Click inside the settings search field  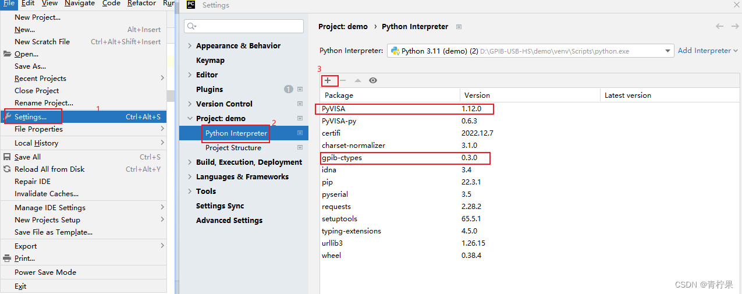[244, 26]
